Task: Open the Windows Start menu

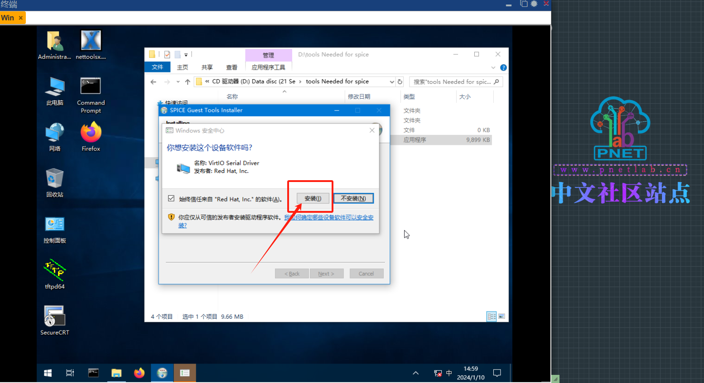Action: (x=48, y=373)
